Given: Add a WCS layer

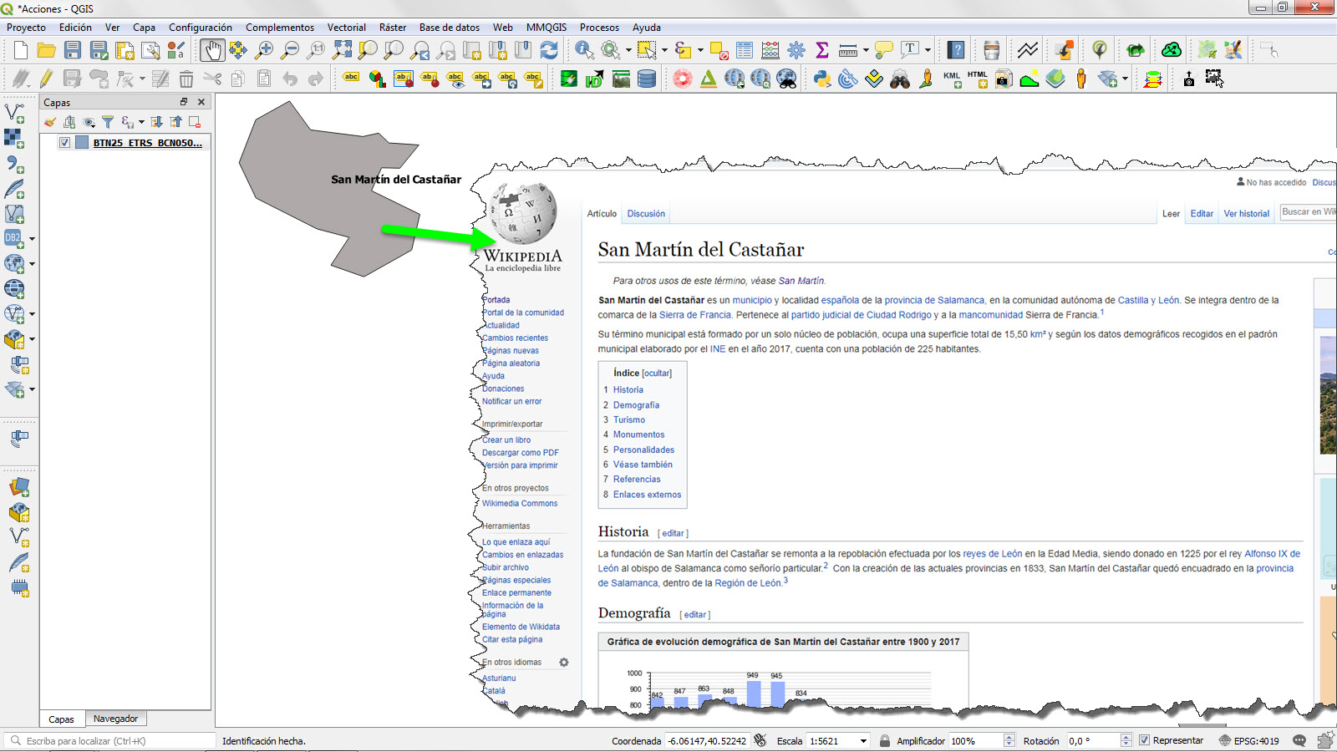Looking at the screenshot, I should [x=15, y=288].
